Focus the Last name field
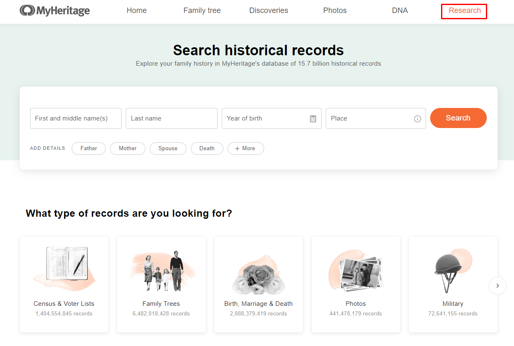Image resolution: width=514 pixels, height=346 pixels. 172,118
